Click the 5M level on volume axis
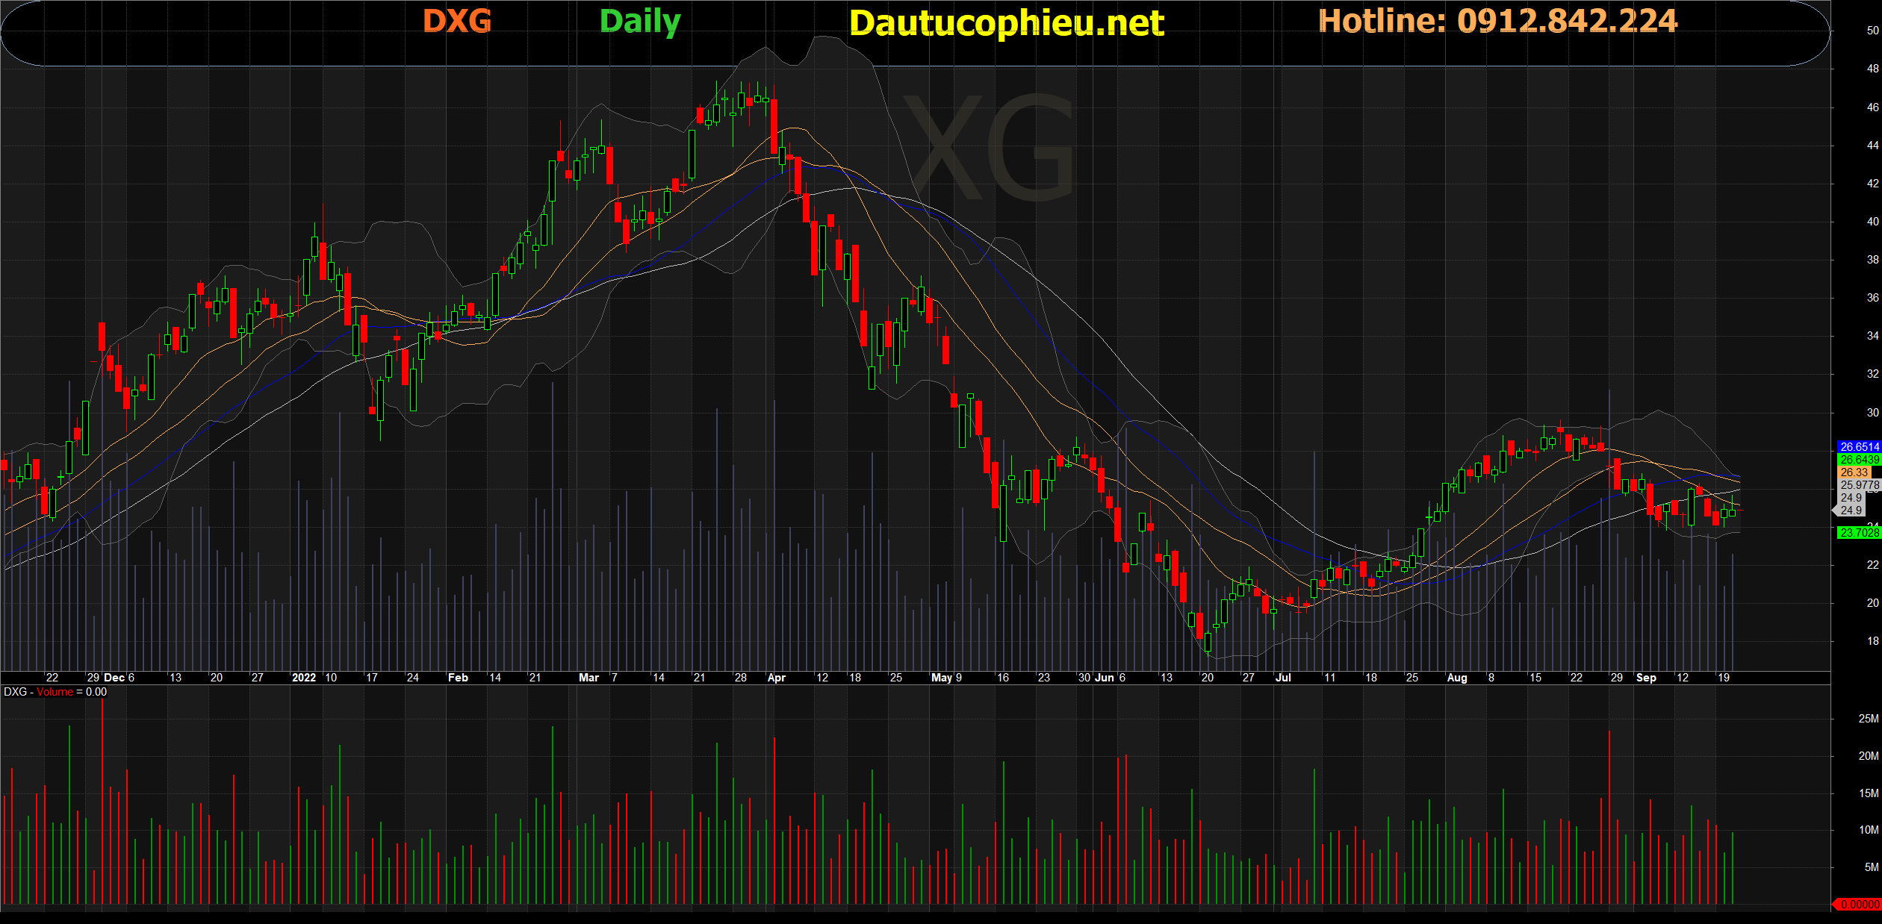1882x924 pixels. click(x=1871, y=867)
